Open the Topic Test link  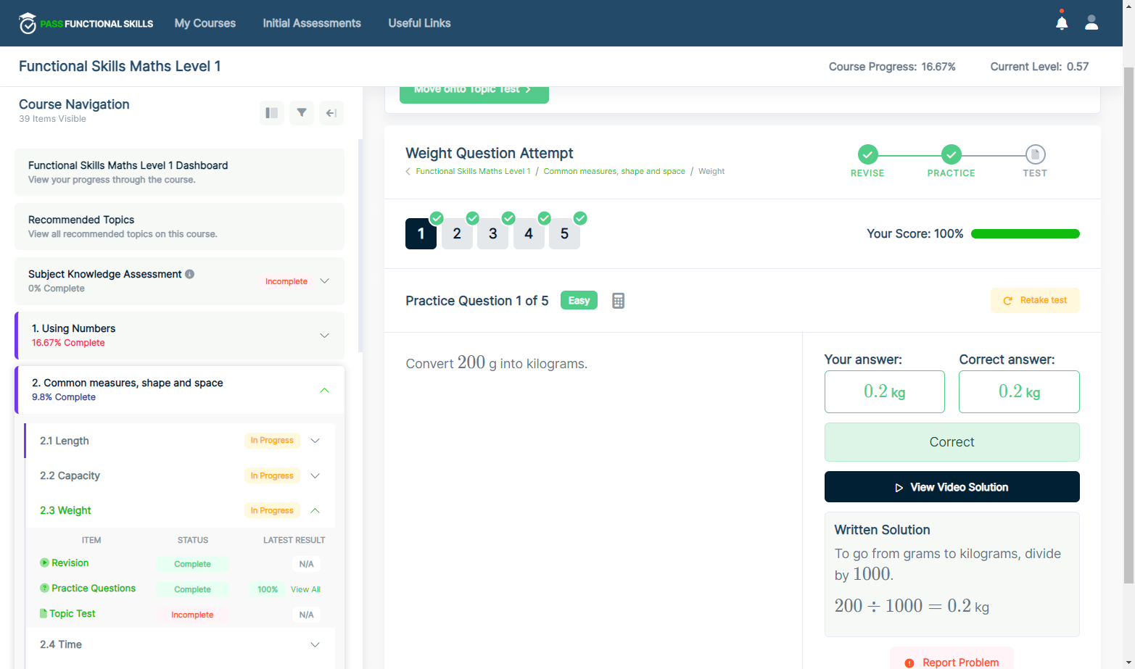coord(73,613)
